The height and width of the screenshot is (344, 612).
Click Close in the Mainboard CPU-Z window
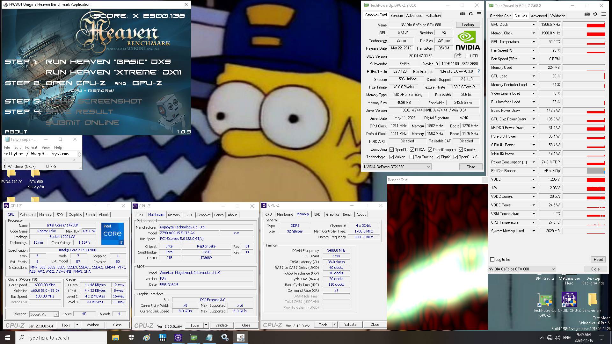click(x=246, y=325)
